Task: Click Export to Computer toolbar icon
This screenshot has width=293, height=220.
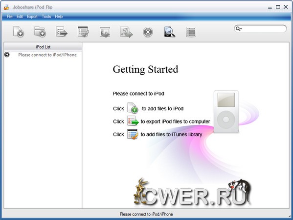Action: point(62,32)
